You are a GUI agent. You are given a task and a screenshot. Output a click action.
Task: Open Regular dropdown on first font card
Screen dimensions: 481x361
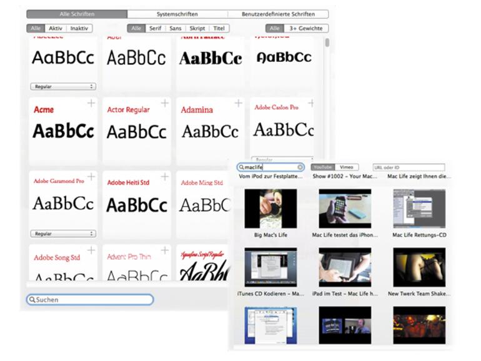(x=63, y=86)
